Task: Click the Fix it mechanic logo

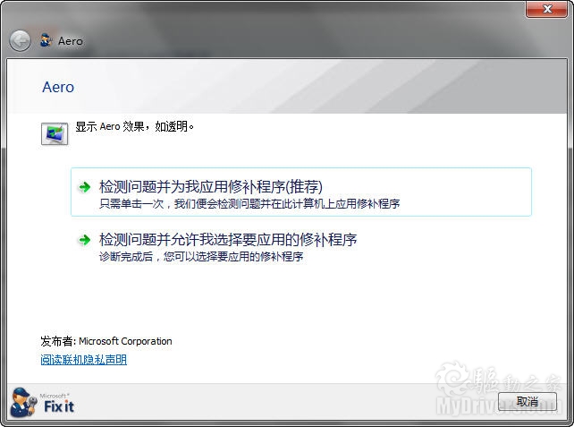Action: tap(23, 403)
